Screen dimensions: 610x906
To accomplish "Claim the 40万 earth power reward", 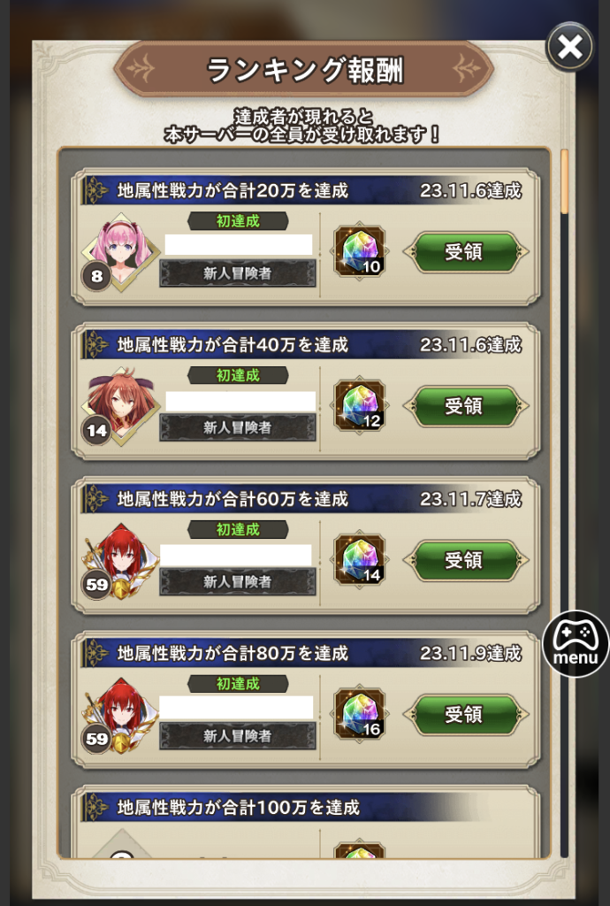I will coord(465,406).
